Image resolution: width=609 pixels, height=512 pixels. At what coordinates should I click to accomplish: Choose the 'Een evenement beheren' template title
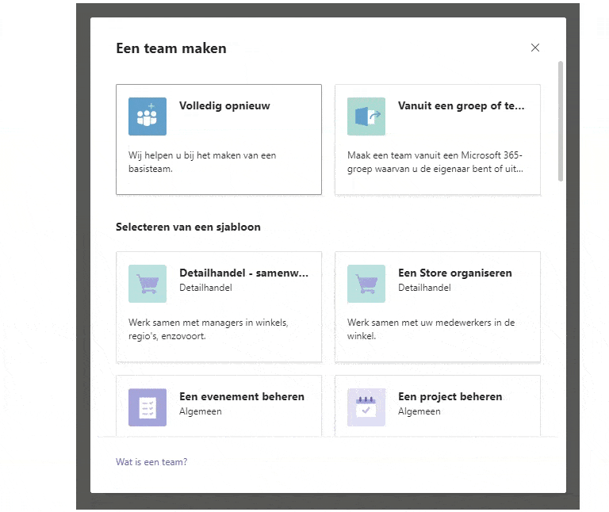241,396
